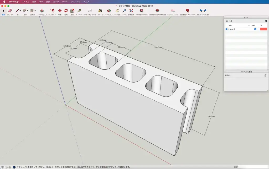Select the Line pencil tool

click(17, 10)
